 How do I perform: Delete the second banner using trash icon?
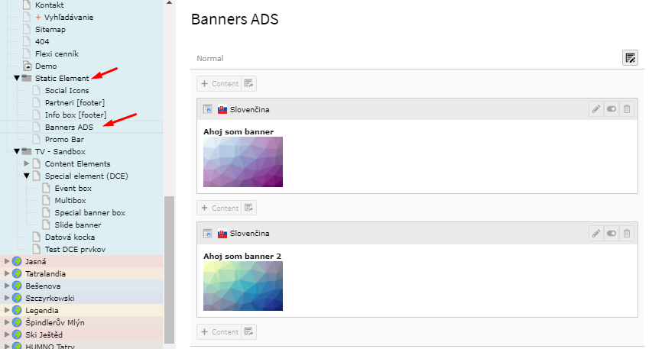[x=627, y=233]
